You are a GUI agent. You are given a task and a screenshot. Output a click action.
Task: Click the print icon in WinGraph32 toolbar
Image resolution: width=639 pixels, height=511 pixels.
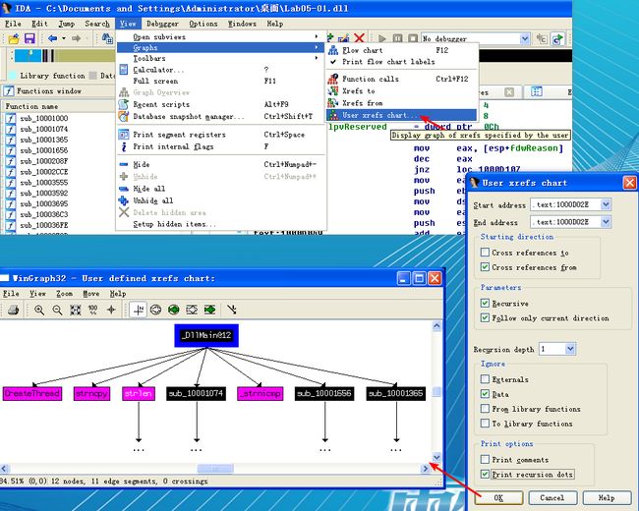(x=13, y=311)
